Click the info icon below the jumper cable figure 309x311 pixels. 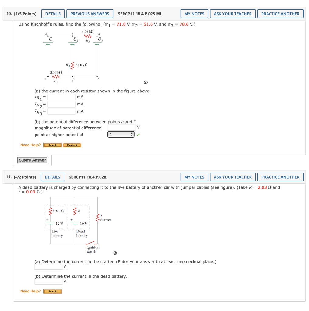[115, 253]
